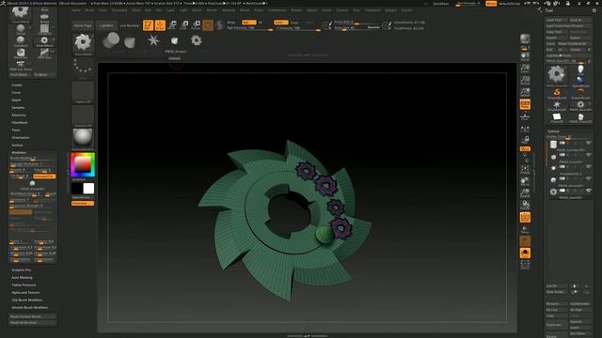Expand the Samples section in Brush palette

pos(18,108)
